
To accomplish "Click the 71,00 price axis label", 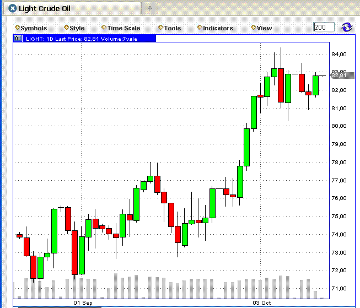I will click(x=339, y=289).
